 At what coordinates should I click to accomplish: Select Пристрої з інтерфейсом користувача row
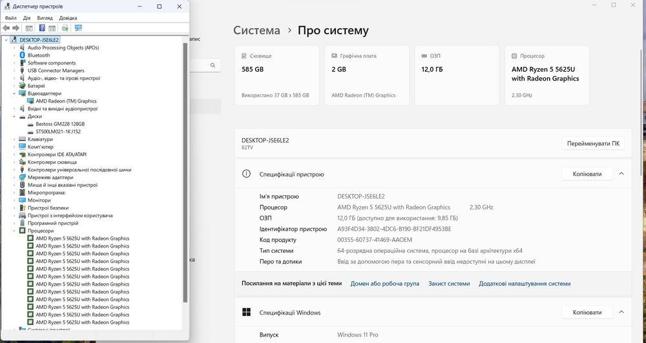pyautogui.click(x=70, y=215)
